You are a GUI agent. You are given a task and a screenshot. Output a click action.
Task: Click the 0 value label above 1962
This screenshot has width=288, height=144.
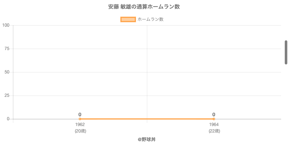click(80, 114)
